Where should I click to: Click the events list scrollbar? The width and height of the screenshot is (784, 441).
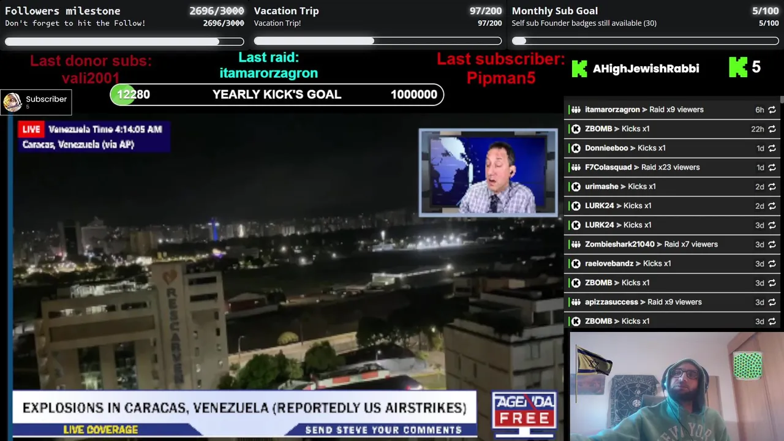782,100
